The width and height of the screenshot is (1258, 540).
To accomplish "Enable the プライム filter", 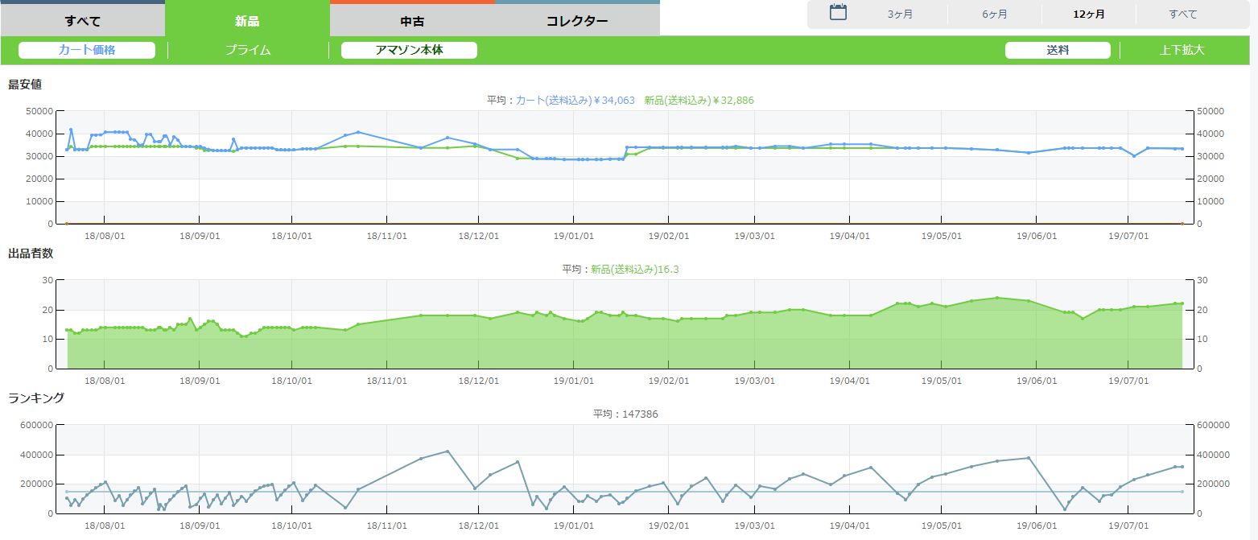I will pos(248,50).
